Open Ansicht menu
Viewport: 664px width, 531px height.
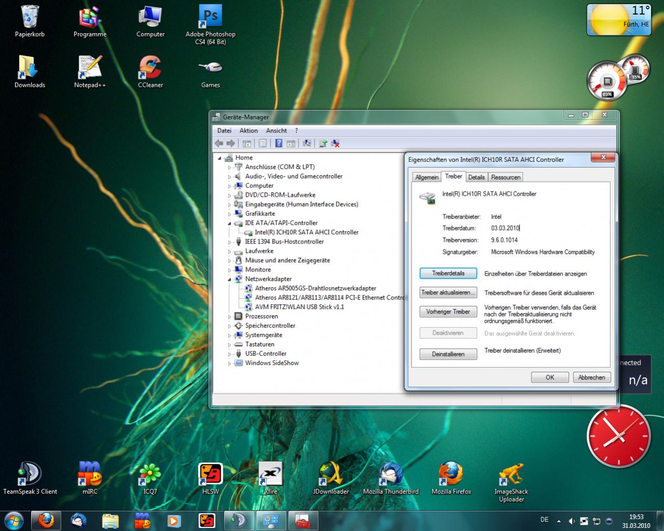point(276,131)
